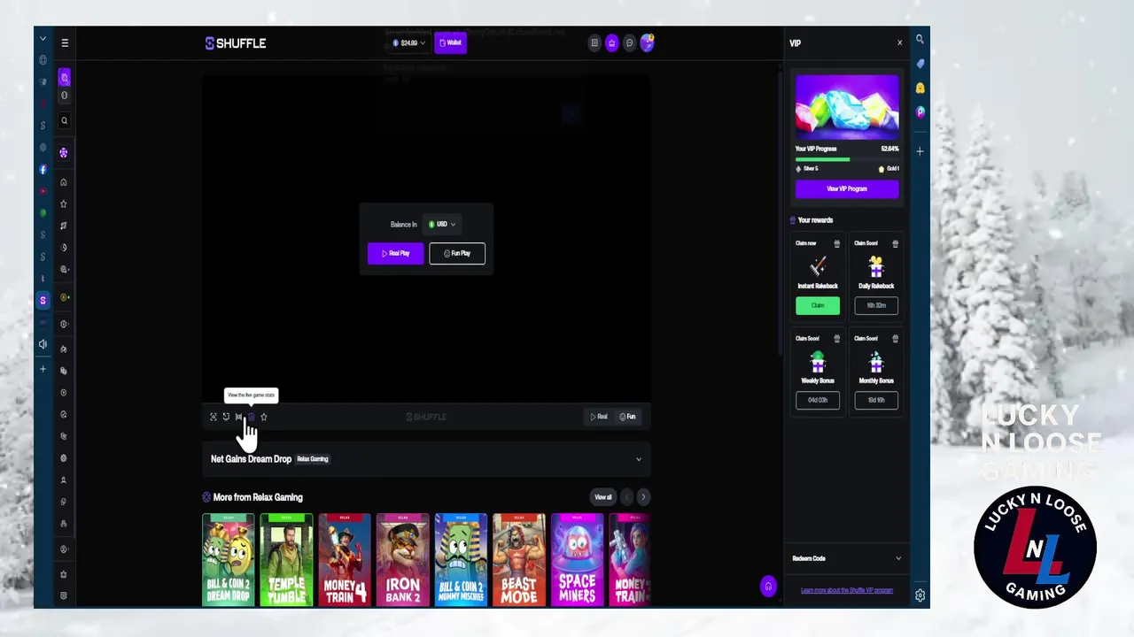Open Bill & Coin 2 Dream Drop game
This screenshot has height=637, width=1134.
click(x=229, y=560)
